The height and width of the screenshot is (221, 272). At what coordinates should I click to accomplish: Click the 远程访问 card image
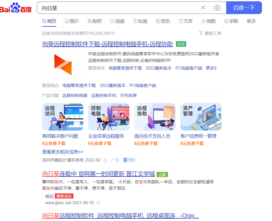(x=63, y=117)
